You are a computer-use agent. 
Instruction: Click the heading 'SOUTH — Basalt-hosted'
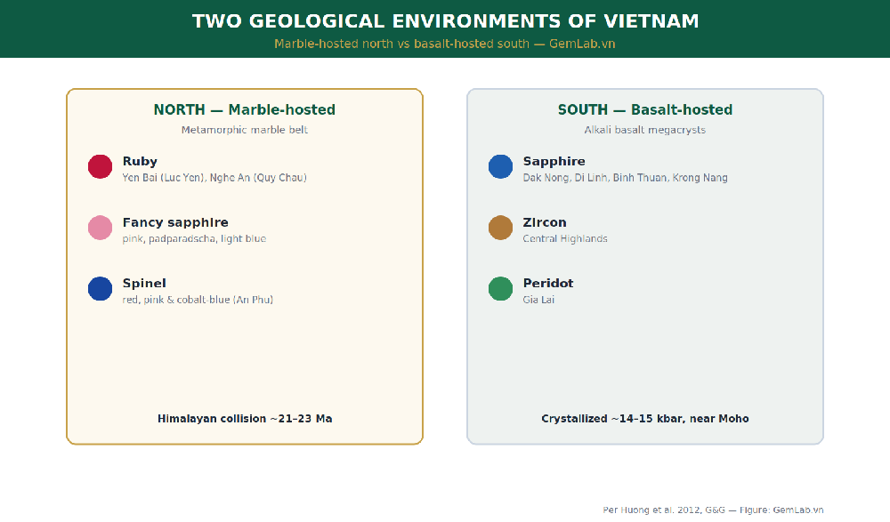[645, 109]
